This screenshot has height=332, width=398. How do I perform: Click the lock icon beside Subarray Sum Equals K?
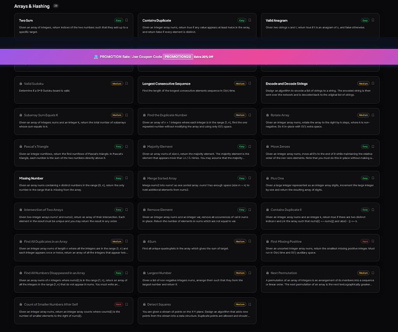[21, 115]
